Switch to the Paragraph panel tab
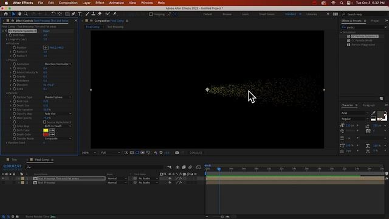Screen dimensions: 389x219 tap(369, 105)
